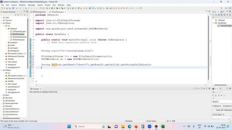
Task: Click the New file toolbar icon
Action: 2,8
